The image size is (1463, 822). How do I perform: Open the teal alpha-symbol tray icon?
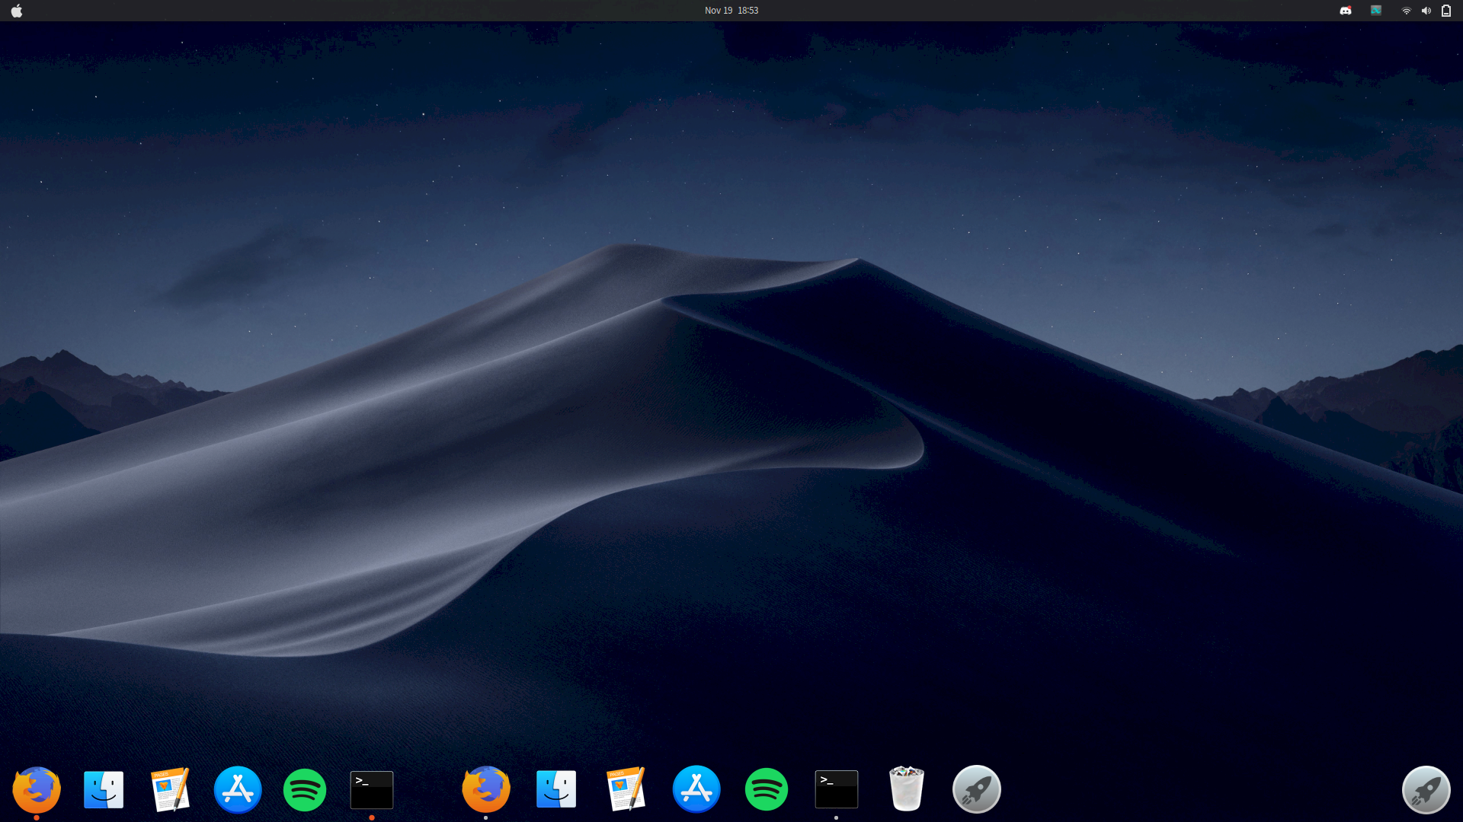tap(1376, 11)
